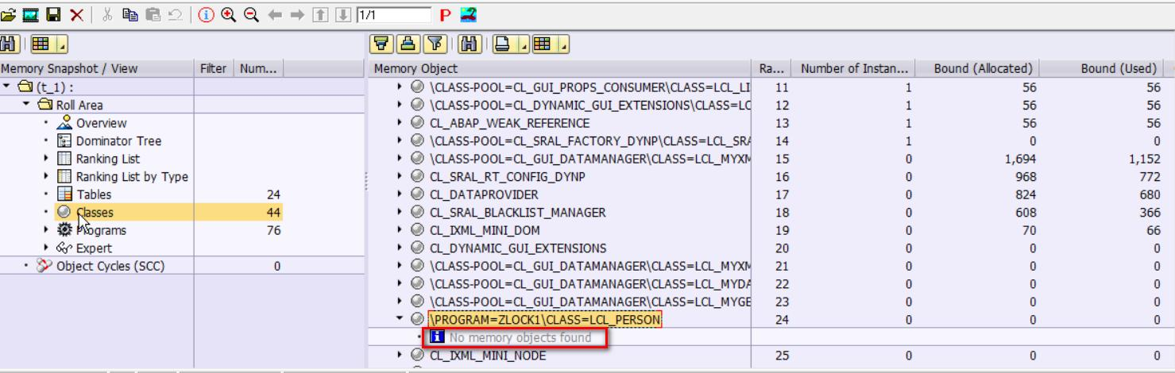Expand the Programs node
This screenshot has height=373, width=1175.
click(x=46, y=231)
